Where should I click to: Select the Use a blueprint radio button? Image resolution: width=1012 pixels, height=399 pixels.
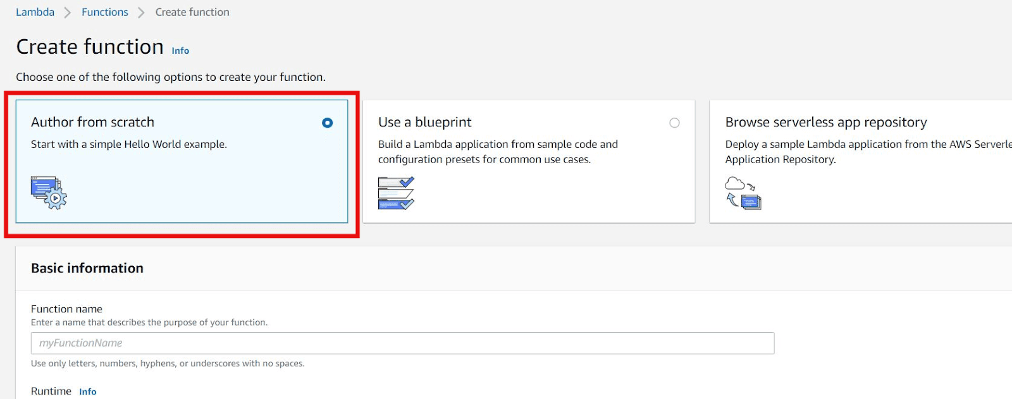pos(674,123)
